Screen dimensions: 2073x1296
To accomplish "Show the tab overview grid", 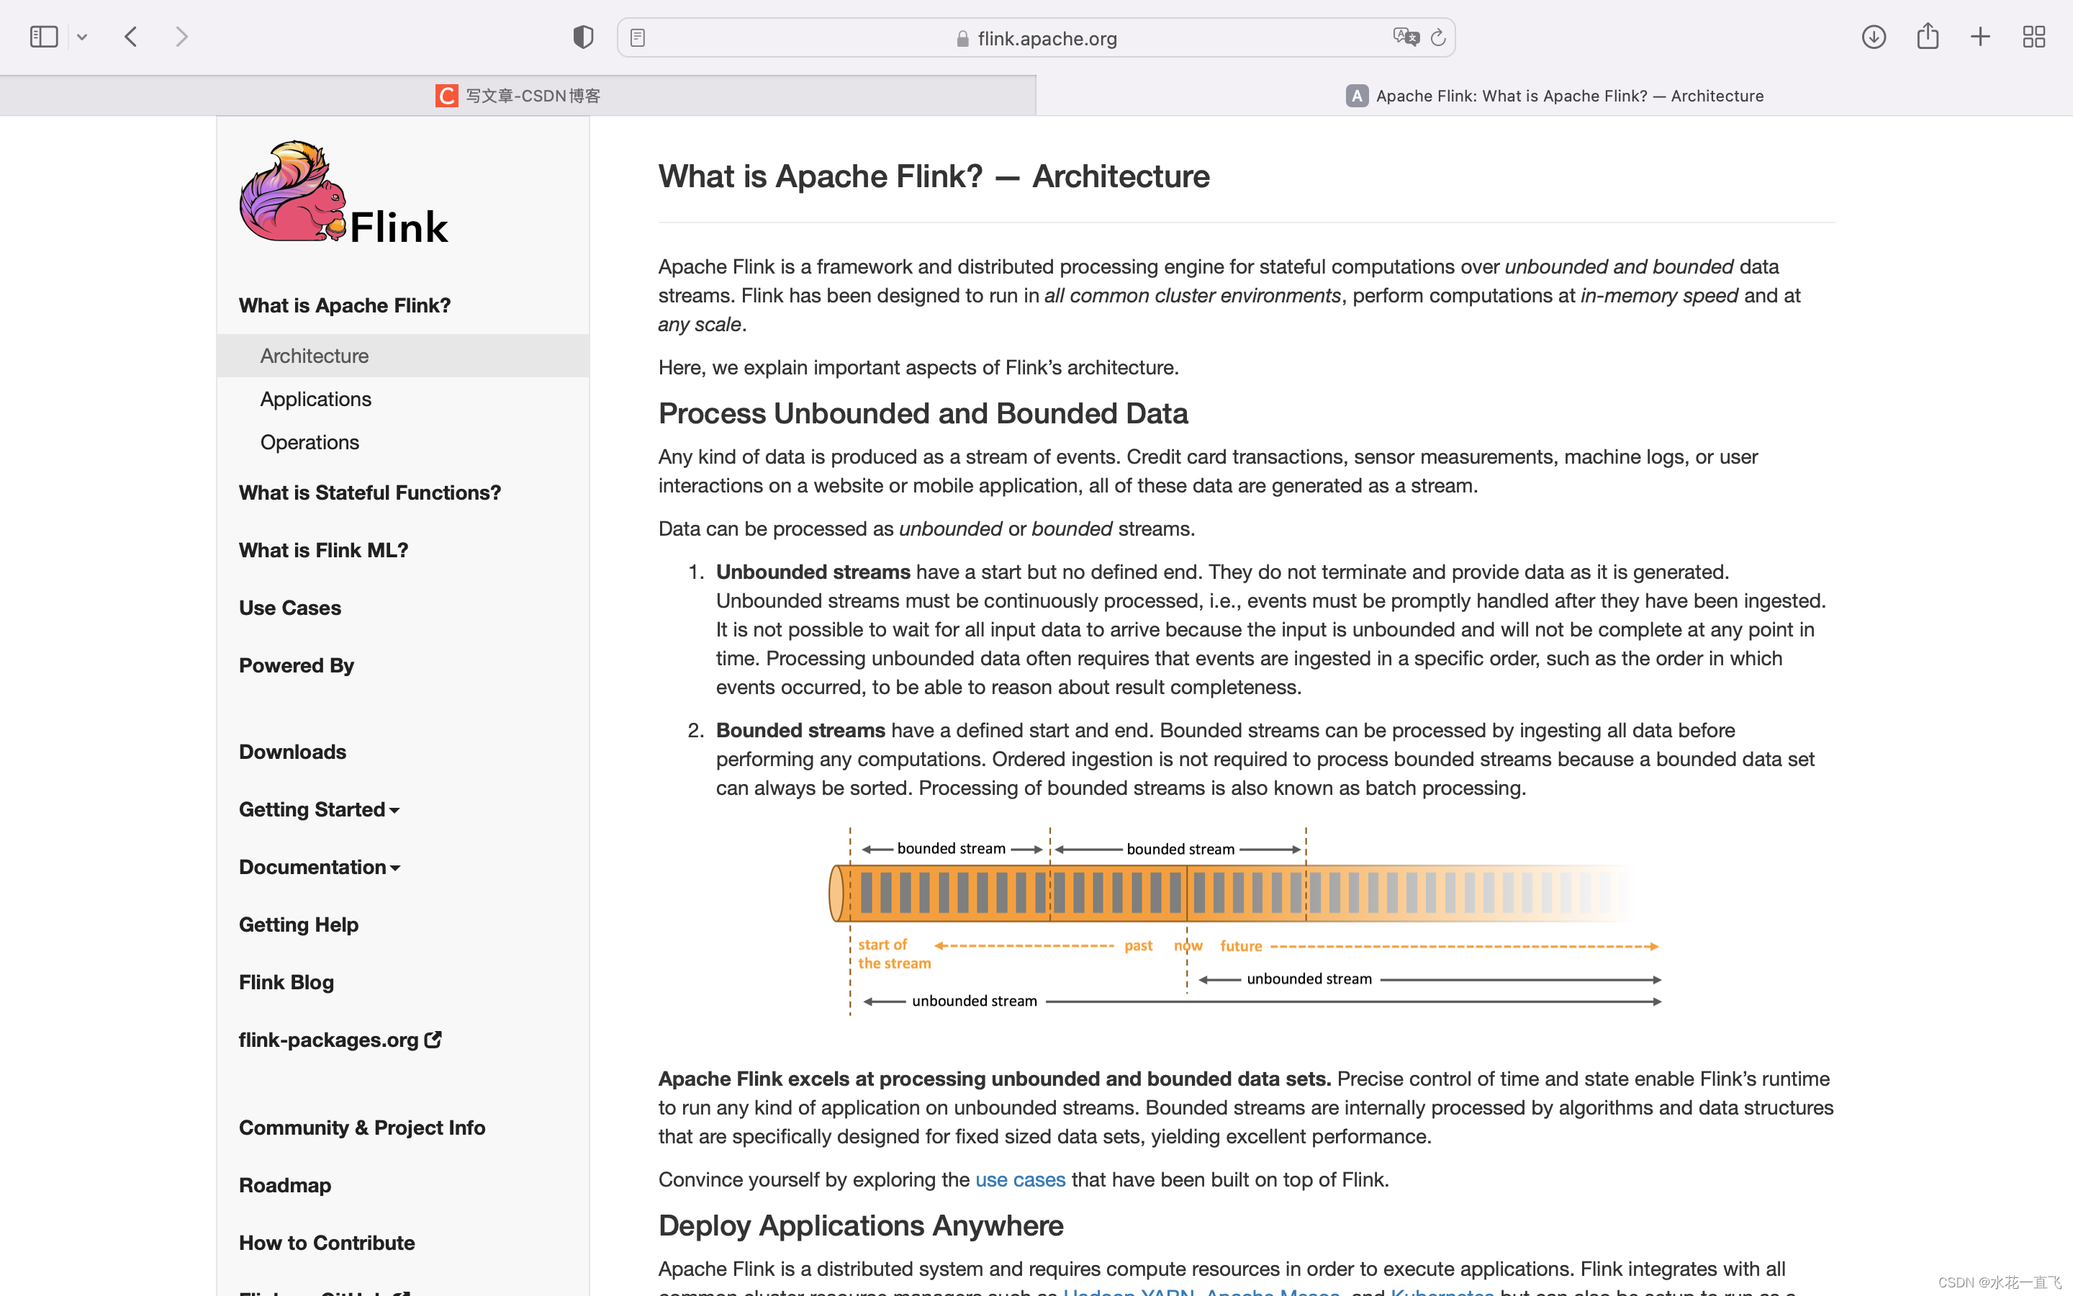I will tap(2033, 37).
